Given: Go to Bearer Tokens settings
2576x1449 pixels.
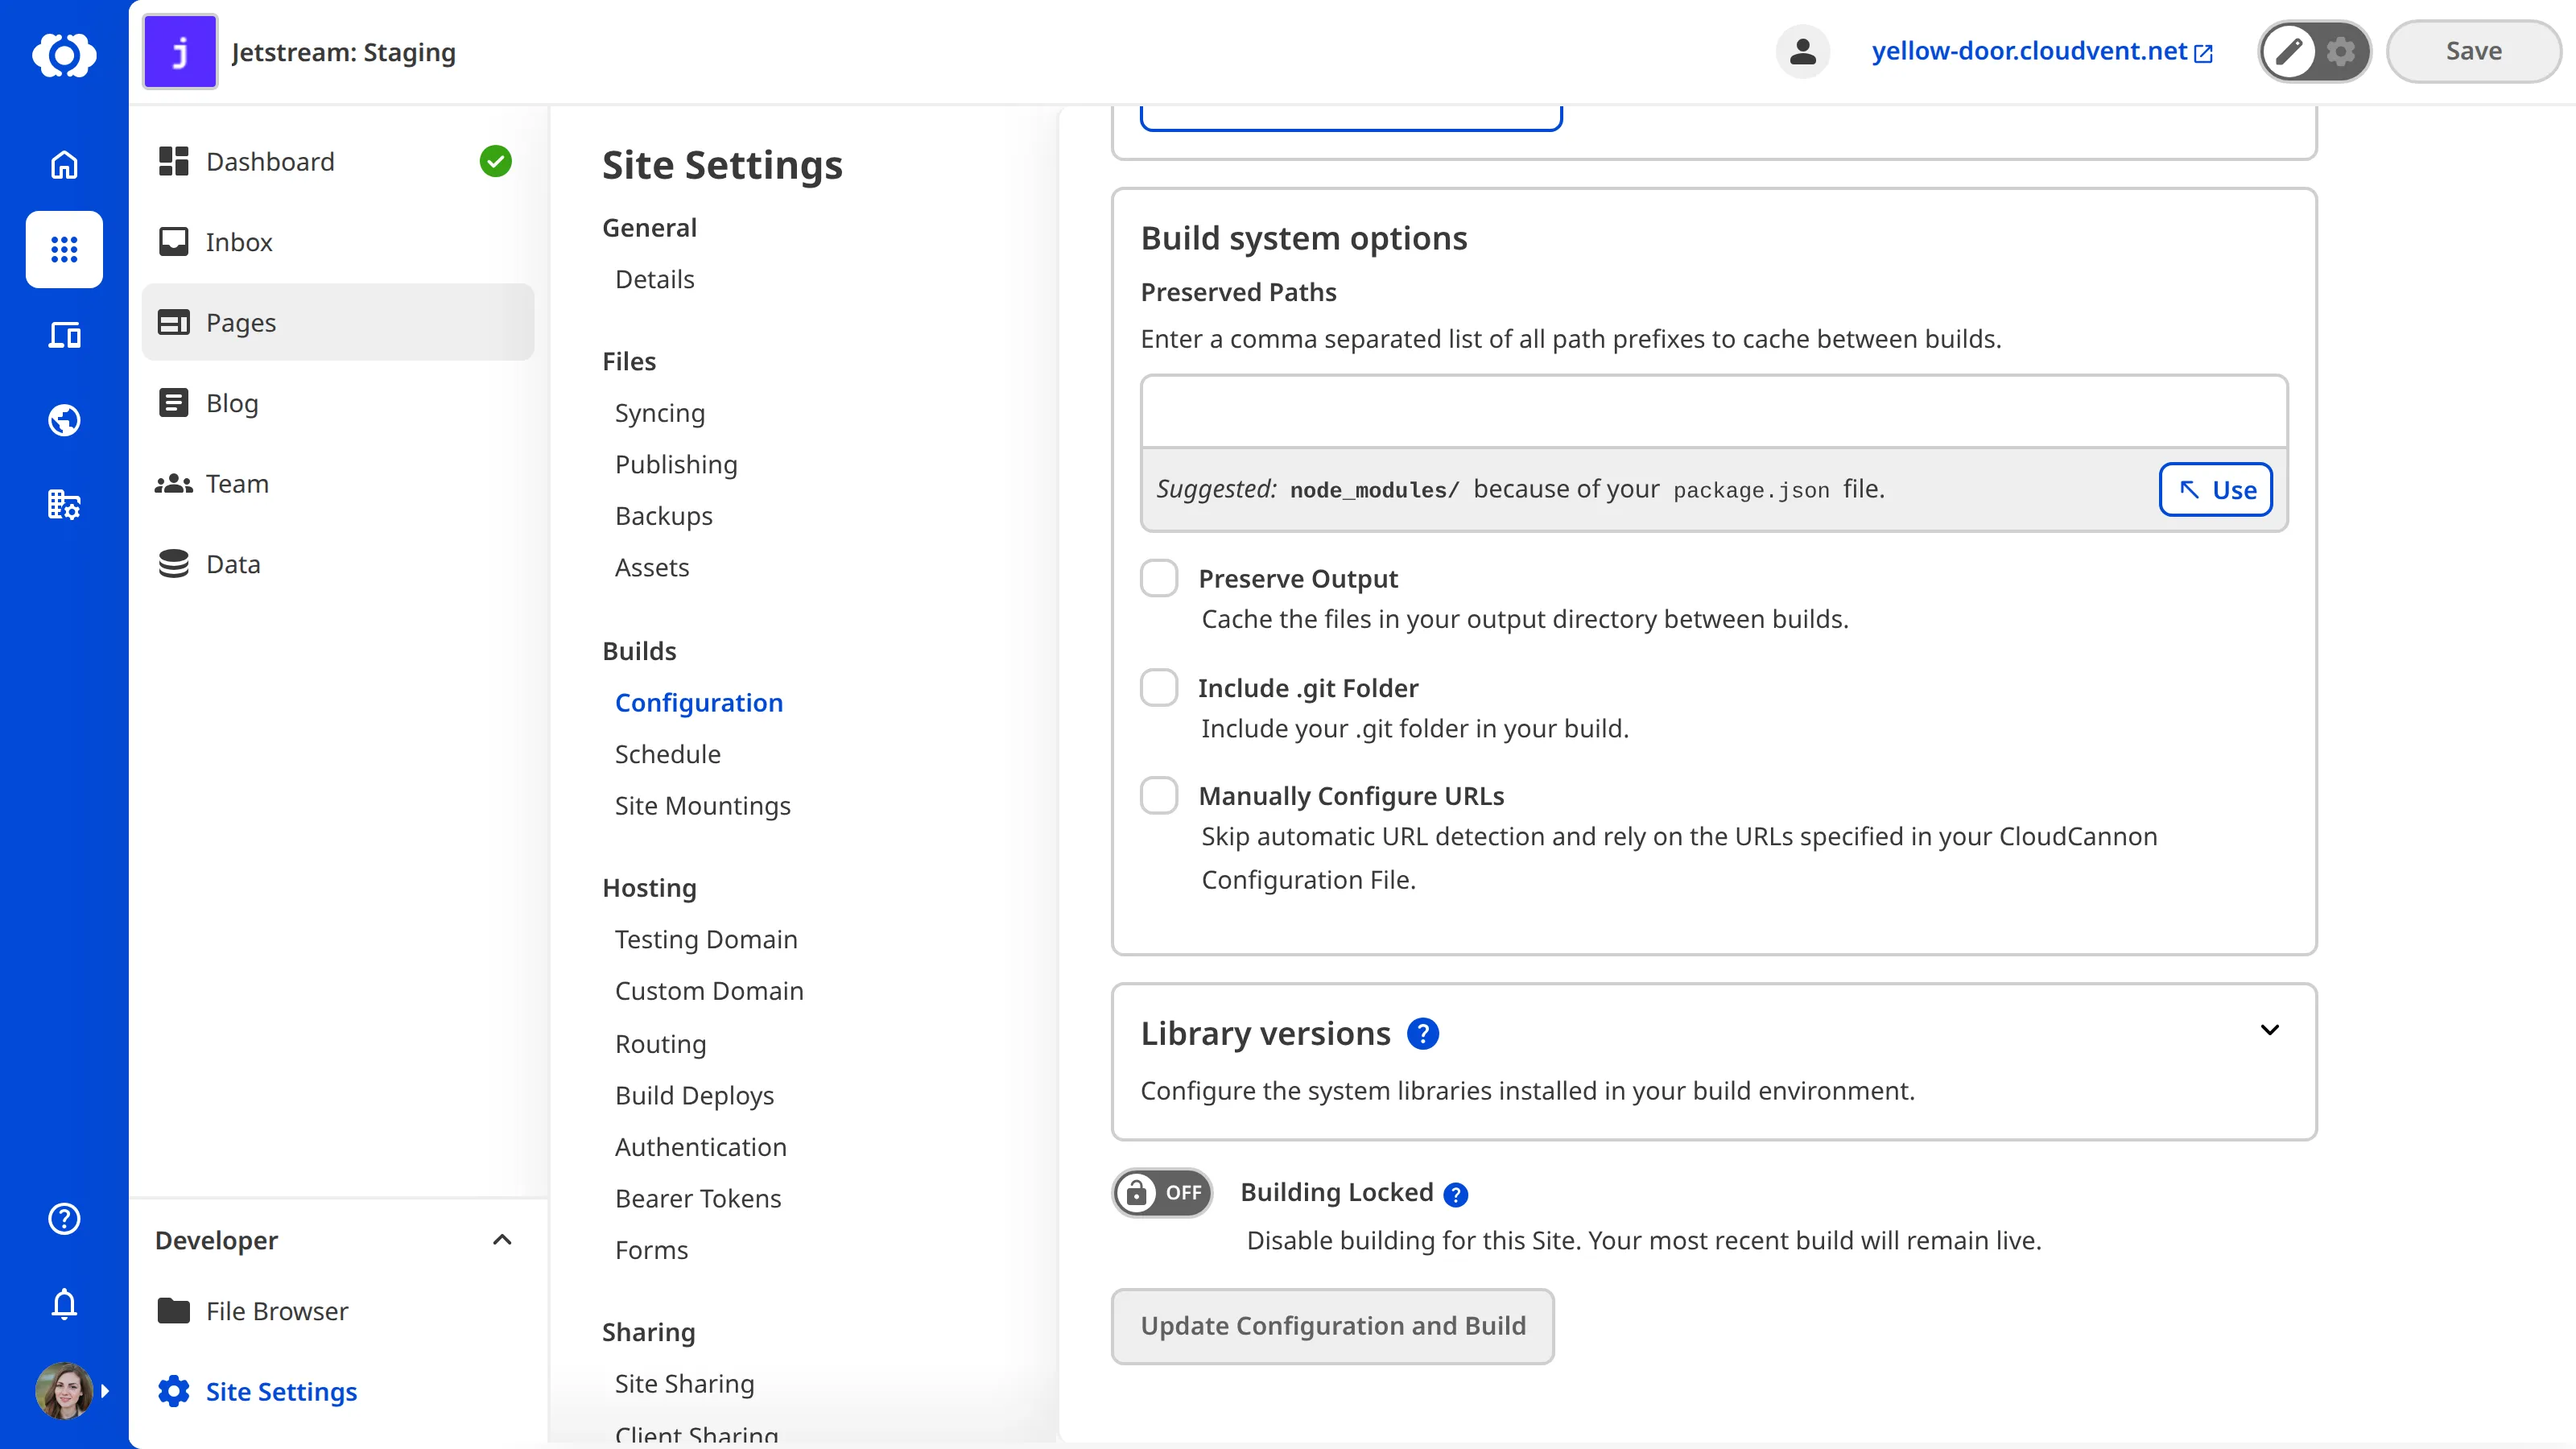Looking at the screenshot, I should (x=698, y=1198).
